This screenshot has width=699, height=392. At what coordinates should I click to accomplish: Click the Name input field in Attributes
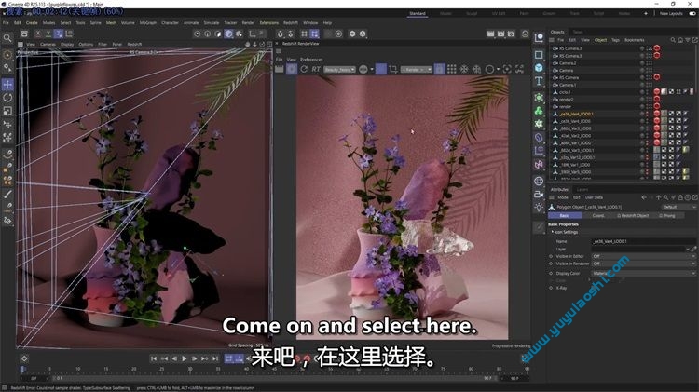click(x=644, y=241)
